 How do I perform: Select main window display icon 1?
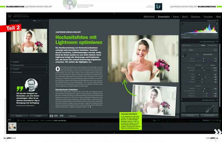(9, 120)
